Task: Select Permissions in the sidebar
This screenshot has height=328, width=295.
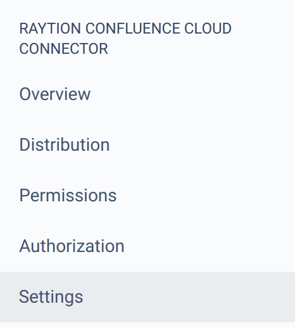Action: (68, 196)
